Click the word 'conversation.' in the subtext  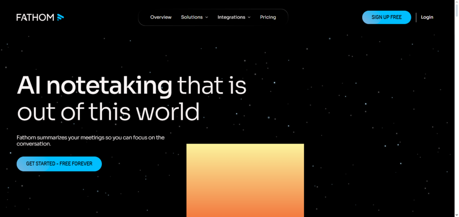coord(34,145)
